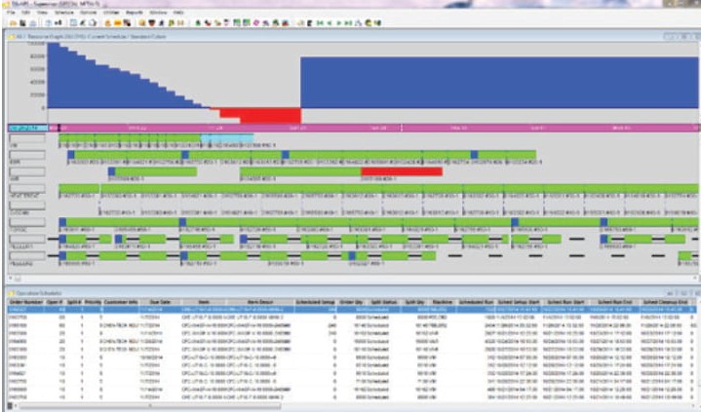701x412 pixels.
Task: Sort by the Scheduled Setup column header
Action: 315,302
